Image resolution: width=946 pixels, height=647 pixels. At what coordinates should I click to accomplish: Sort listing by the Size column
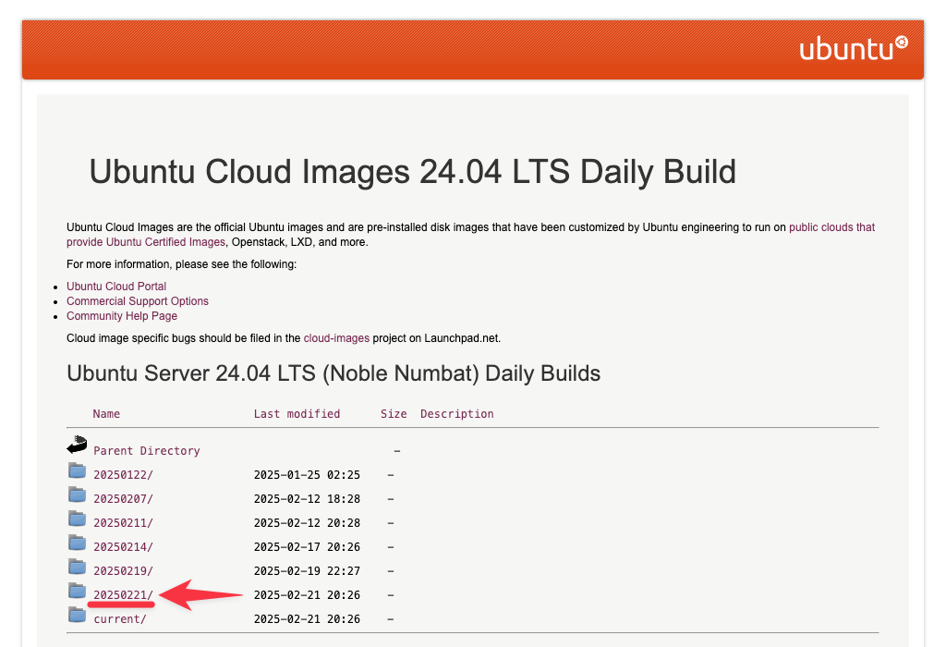(394, 414)
